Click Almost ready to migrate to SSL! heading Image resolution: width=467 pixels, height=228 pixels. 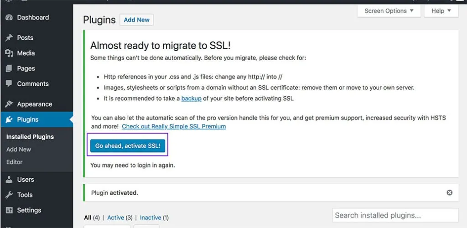[x=161, y=46]
